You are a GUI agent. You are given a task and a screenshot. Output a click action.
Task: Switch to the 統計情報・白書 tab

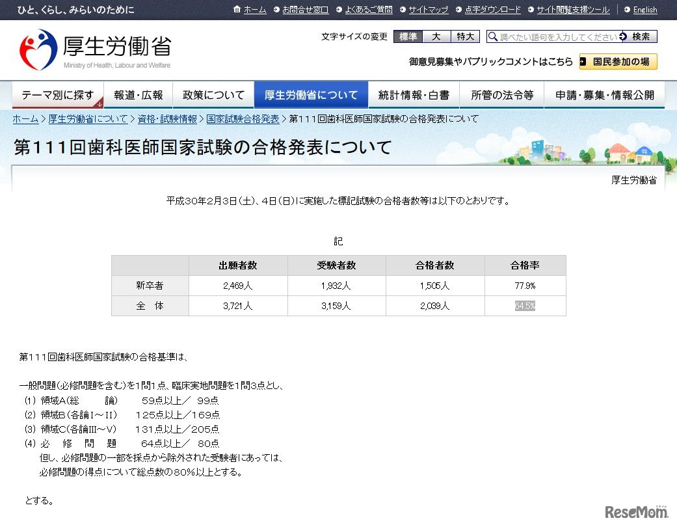[x=414, y=94]
